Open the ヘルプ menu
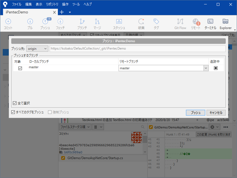 pyautogui.click(x=88, y=4)
